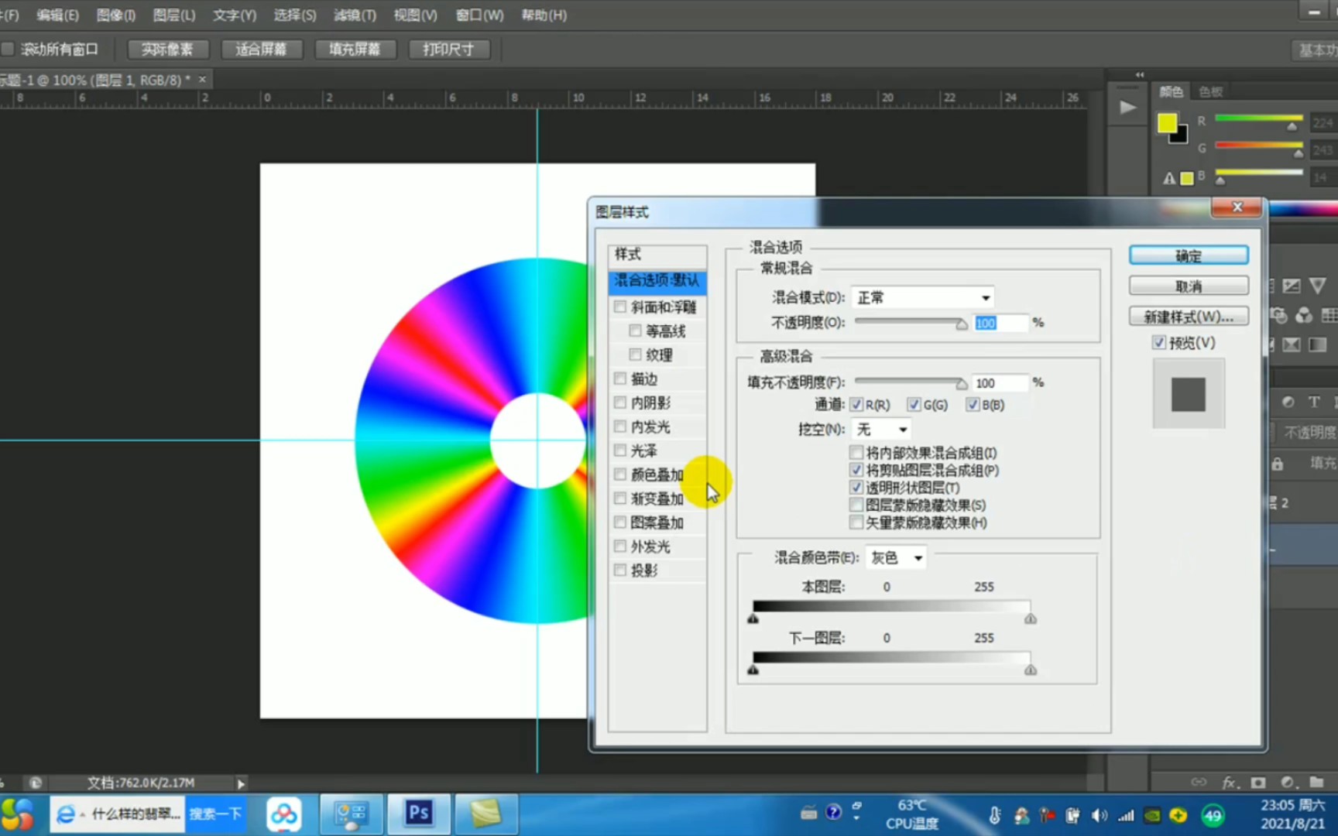The height and width of the screenshot is (836, 1338).
Task: Click the Vibrance adjustment triangle icon
Action: (1318, 286)
